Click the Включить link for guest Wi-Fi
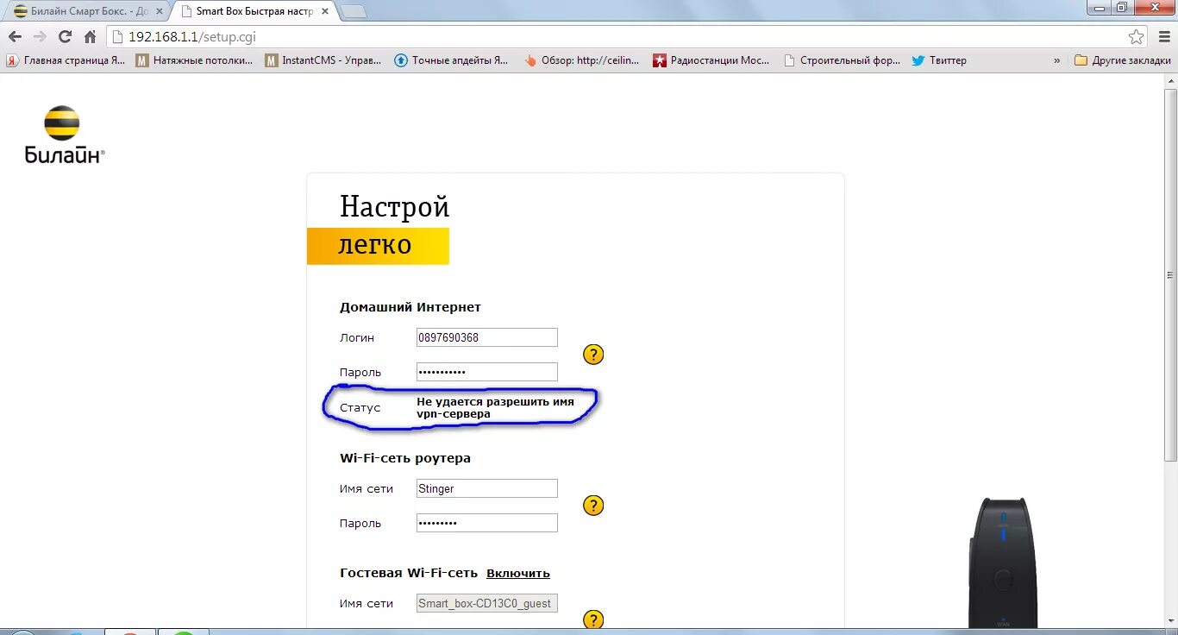The height and width of the screenshot is (635, 1178). coord(518,574)
